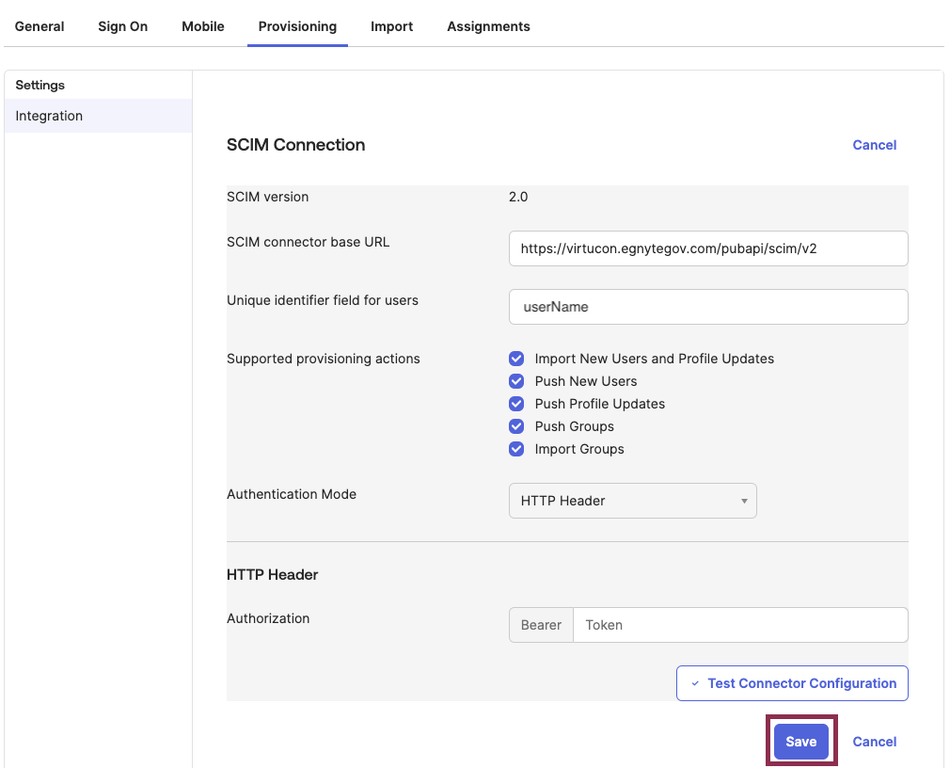The height and width of the screenshot is (768, 950).
Task: Switch to the Import tab
Action: click(x=391, y=26)
